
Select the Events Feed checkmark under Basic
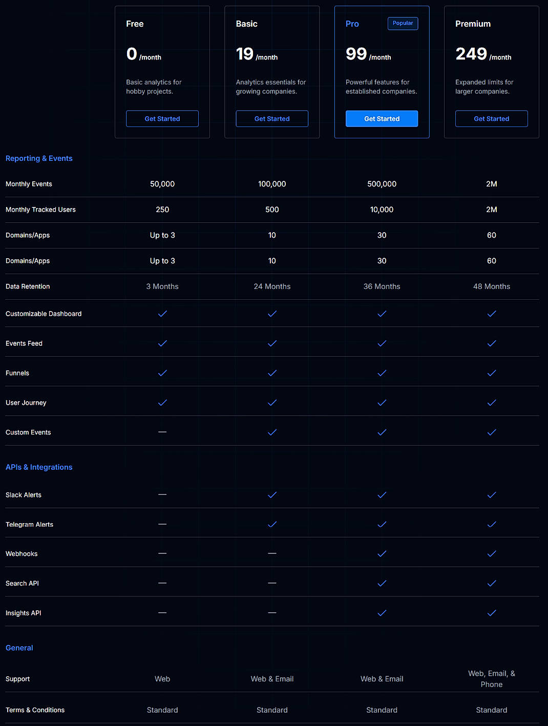pyautogui.click(x=272, y=343)
